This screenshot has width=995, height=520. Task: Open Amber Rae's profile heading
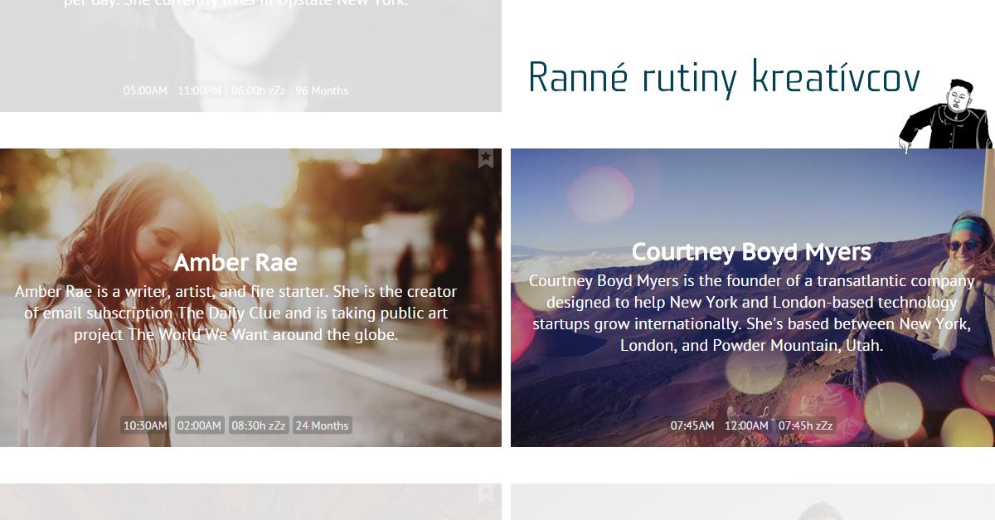235,262
